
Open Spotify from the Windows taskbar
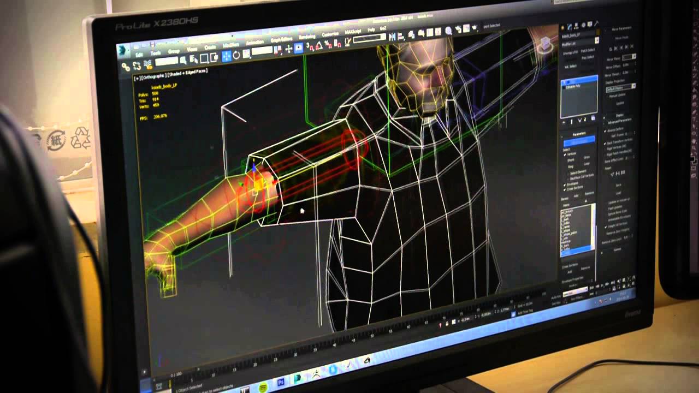263,386
